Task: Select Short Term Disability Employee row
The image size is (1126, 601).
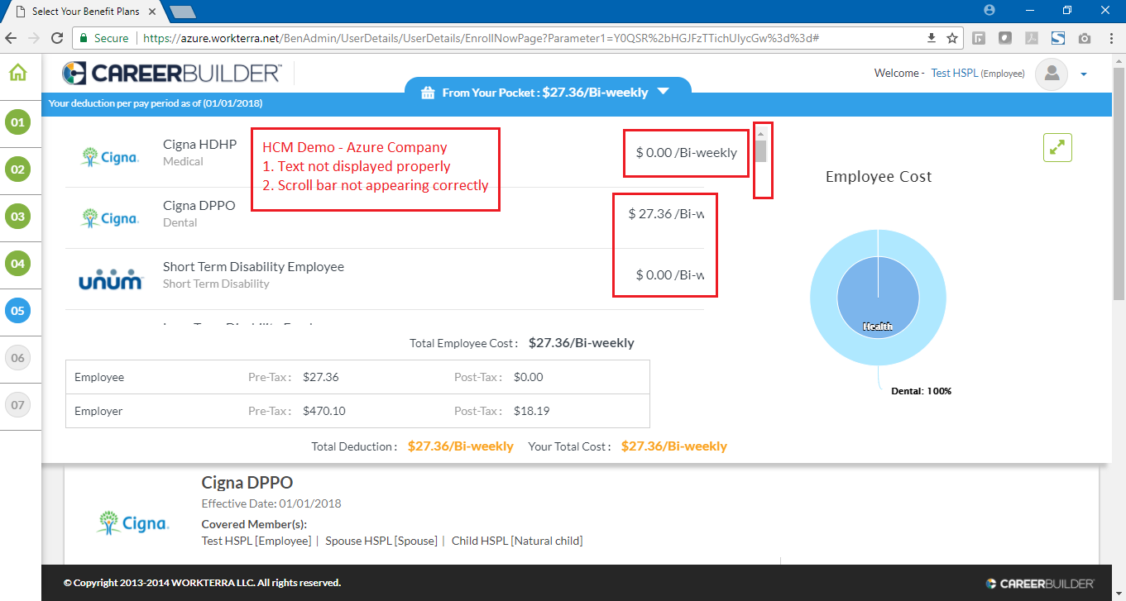Action: (384, 279)
